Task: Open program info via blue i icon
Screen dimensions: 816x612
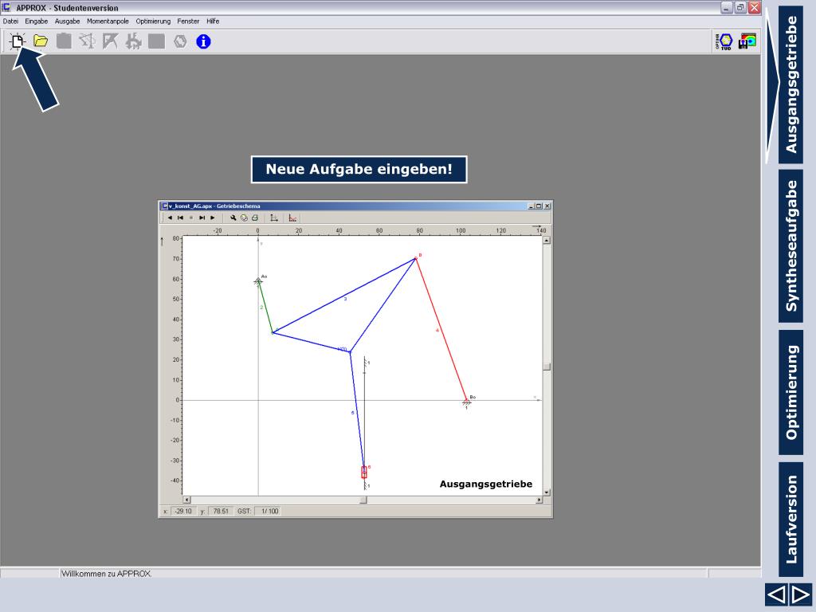Action: click(x=203, y=41)
